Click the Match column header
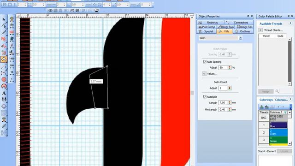 point(266,36)
